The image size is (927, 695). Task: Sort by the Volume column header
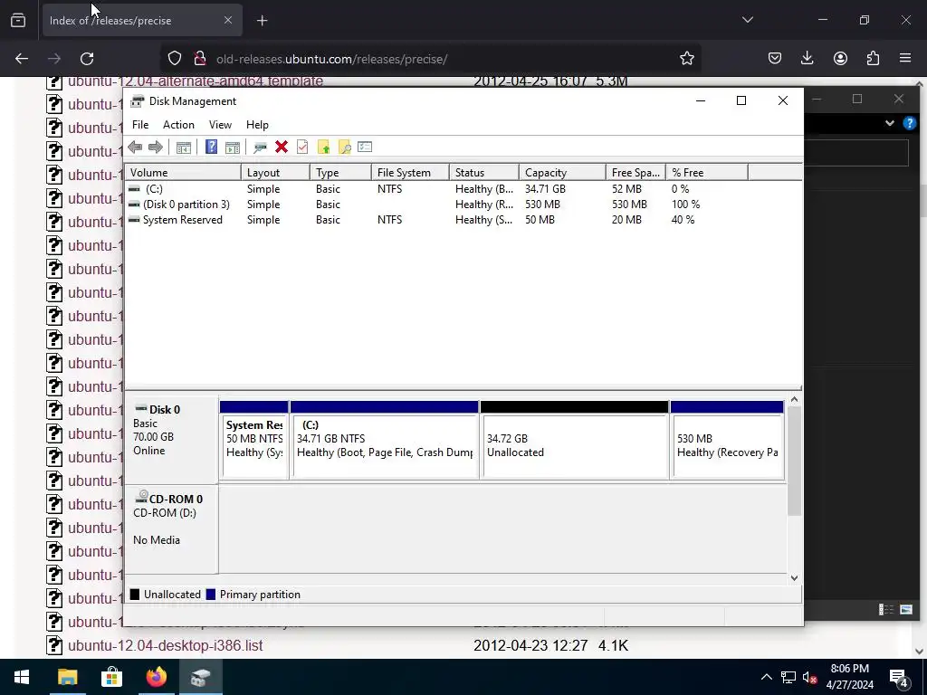click(183, 173)
